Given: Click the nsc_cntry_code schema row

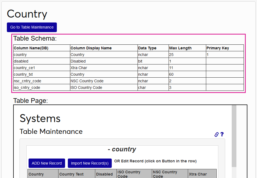Looking at the screenshot, I should coord(42,81).
